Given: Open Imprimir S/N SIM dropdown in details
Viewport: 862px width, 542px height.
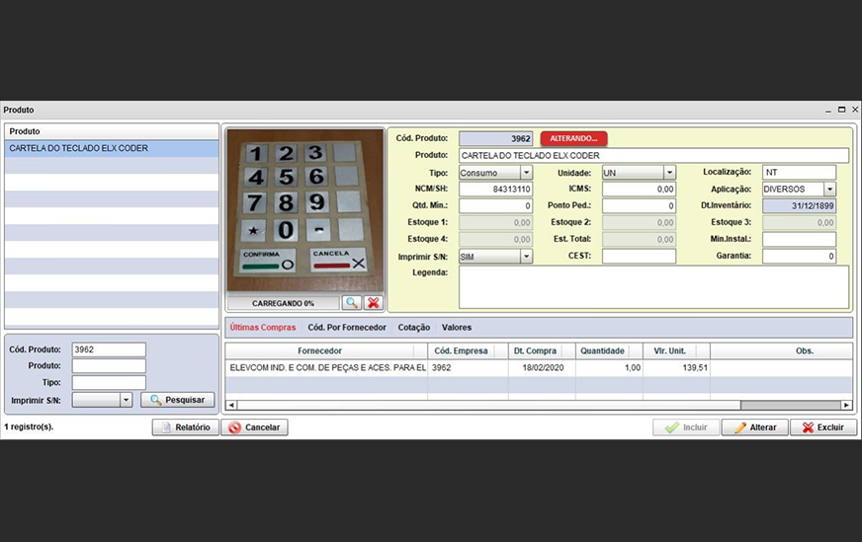Looking at the screenshot, I should [x=526, y=257].
